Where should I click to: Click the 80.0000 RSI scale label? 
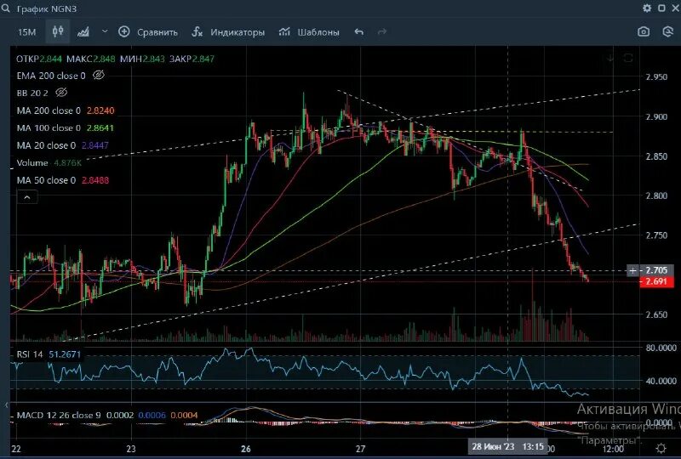tap(661, 348)
